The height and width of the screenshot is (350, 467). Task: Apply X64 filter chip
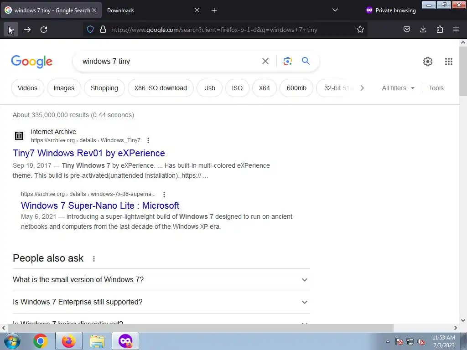(264, 88)
